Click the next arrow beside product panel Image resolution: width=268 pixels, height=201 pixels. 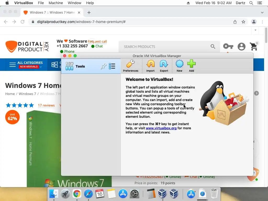(x=256, y=93)
